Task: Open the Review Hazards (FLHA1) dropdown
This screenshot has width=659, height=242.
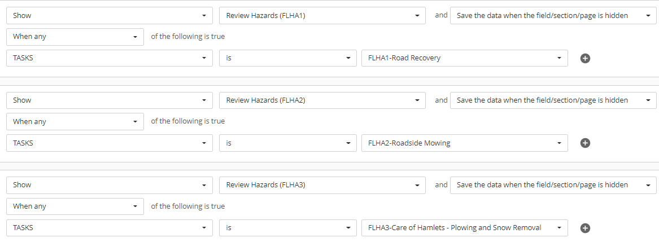Action: click(x=322, y=16)
